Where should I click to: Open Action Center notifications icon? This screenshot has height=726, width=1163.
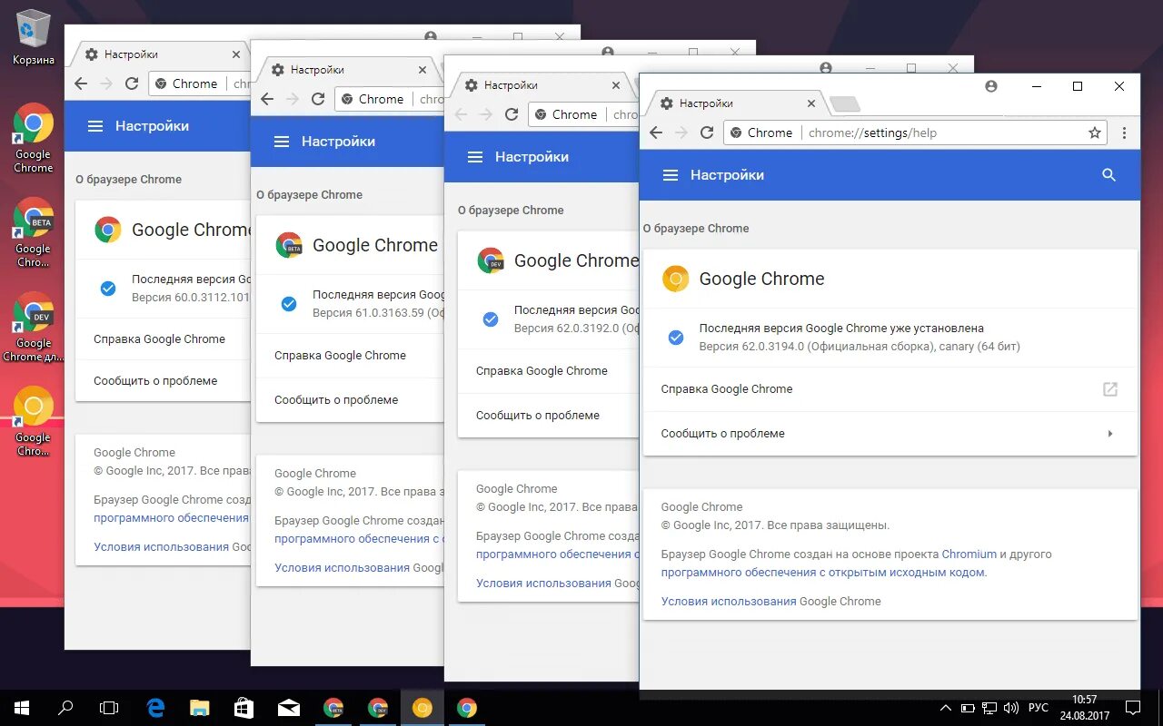(x=1133, y=708)
